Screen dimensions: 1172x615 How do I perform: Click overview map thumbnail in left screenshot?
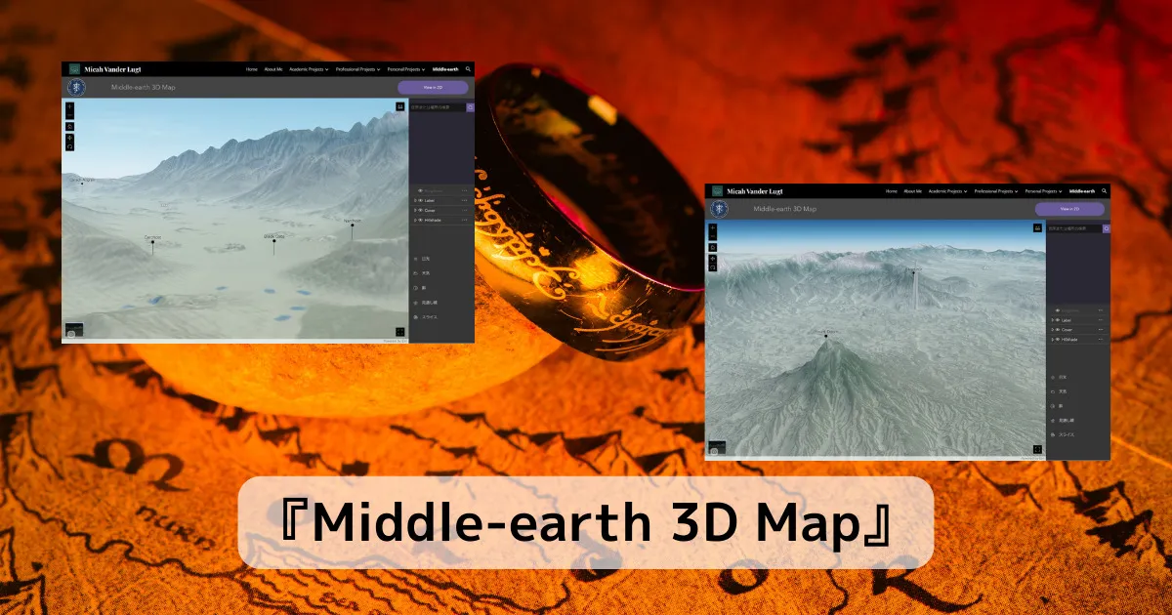(74, 330)
